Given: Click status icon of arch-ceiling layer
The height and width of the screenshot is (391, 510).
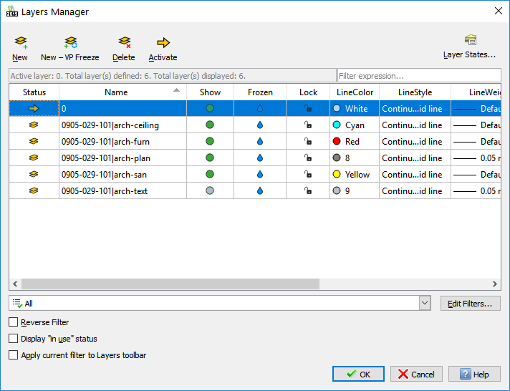Looking at the screenshot, I should click(34, 125).
